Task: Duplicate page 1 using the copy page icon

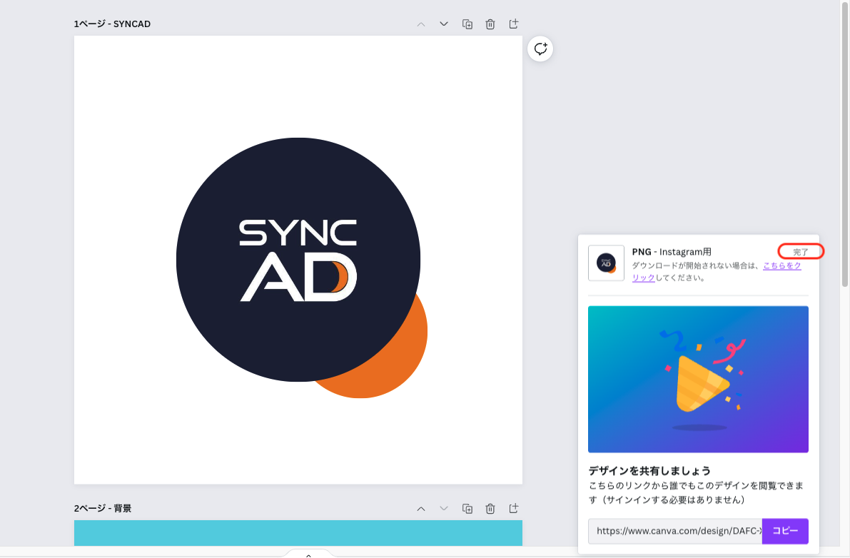Action: coord(467,24)
